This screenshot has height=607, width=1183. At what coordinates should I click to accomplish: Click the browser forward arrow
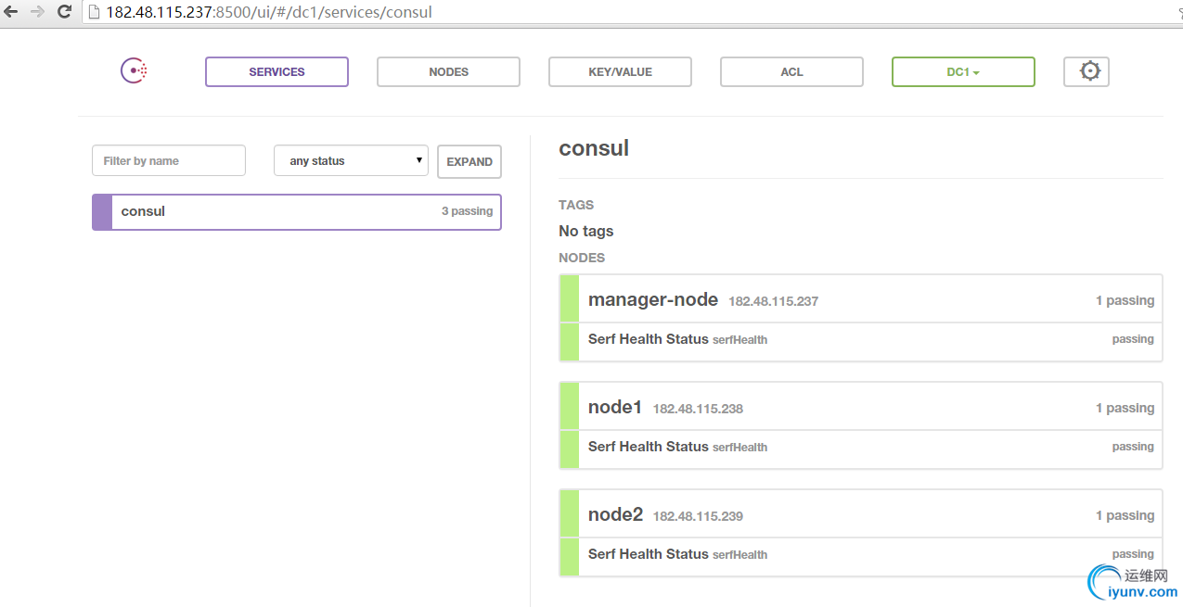37,12
